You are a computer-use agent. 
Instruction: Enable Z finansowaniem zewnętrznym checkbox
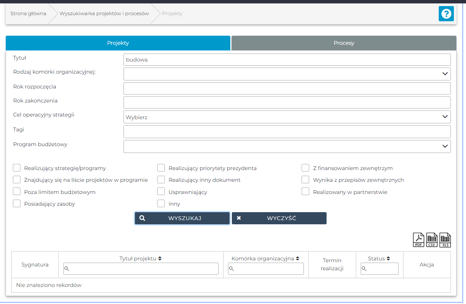click(x=305, y=168)
